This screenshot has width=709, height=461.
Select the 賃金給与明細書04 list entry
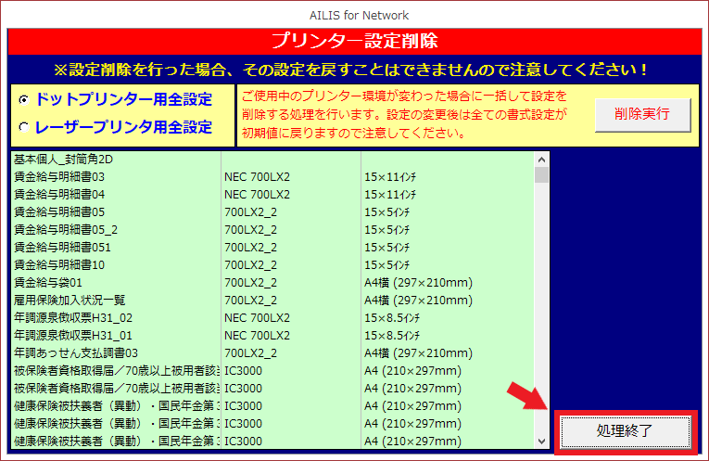point(59,194)
